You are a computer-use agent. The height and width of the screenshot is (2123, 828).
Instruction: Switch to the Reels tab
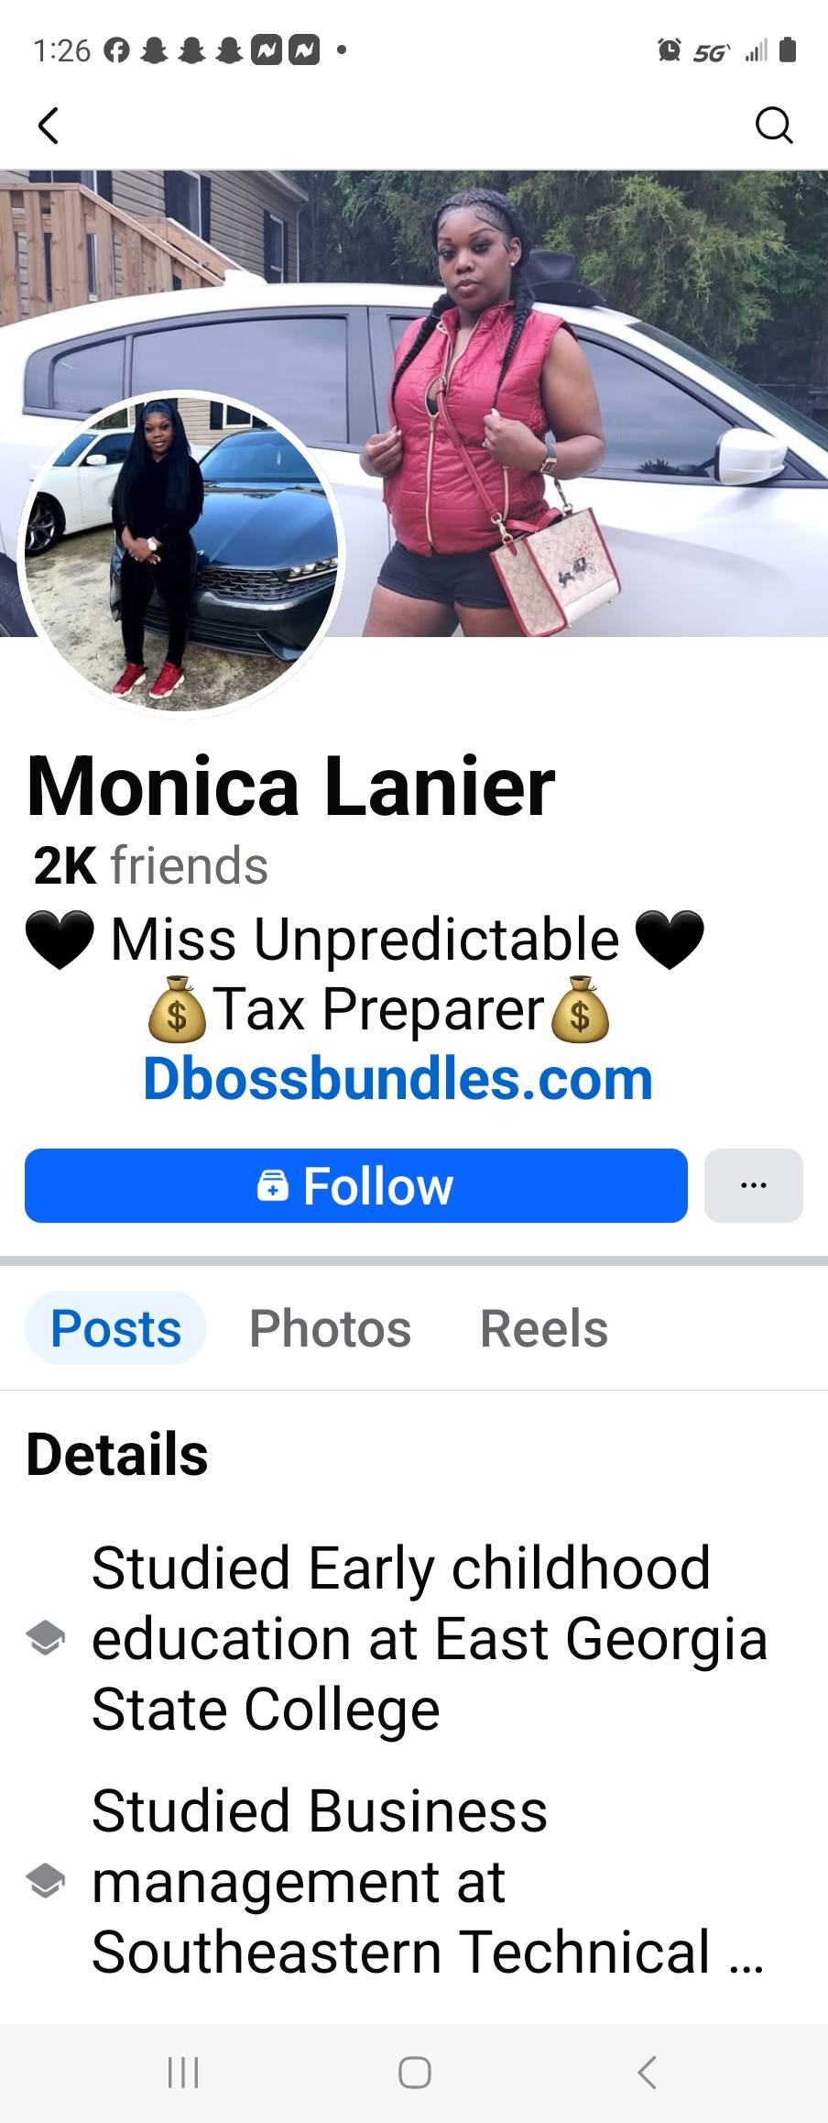(x=544, y=1328)
